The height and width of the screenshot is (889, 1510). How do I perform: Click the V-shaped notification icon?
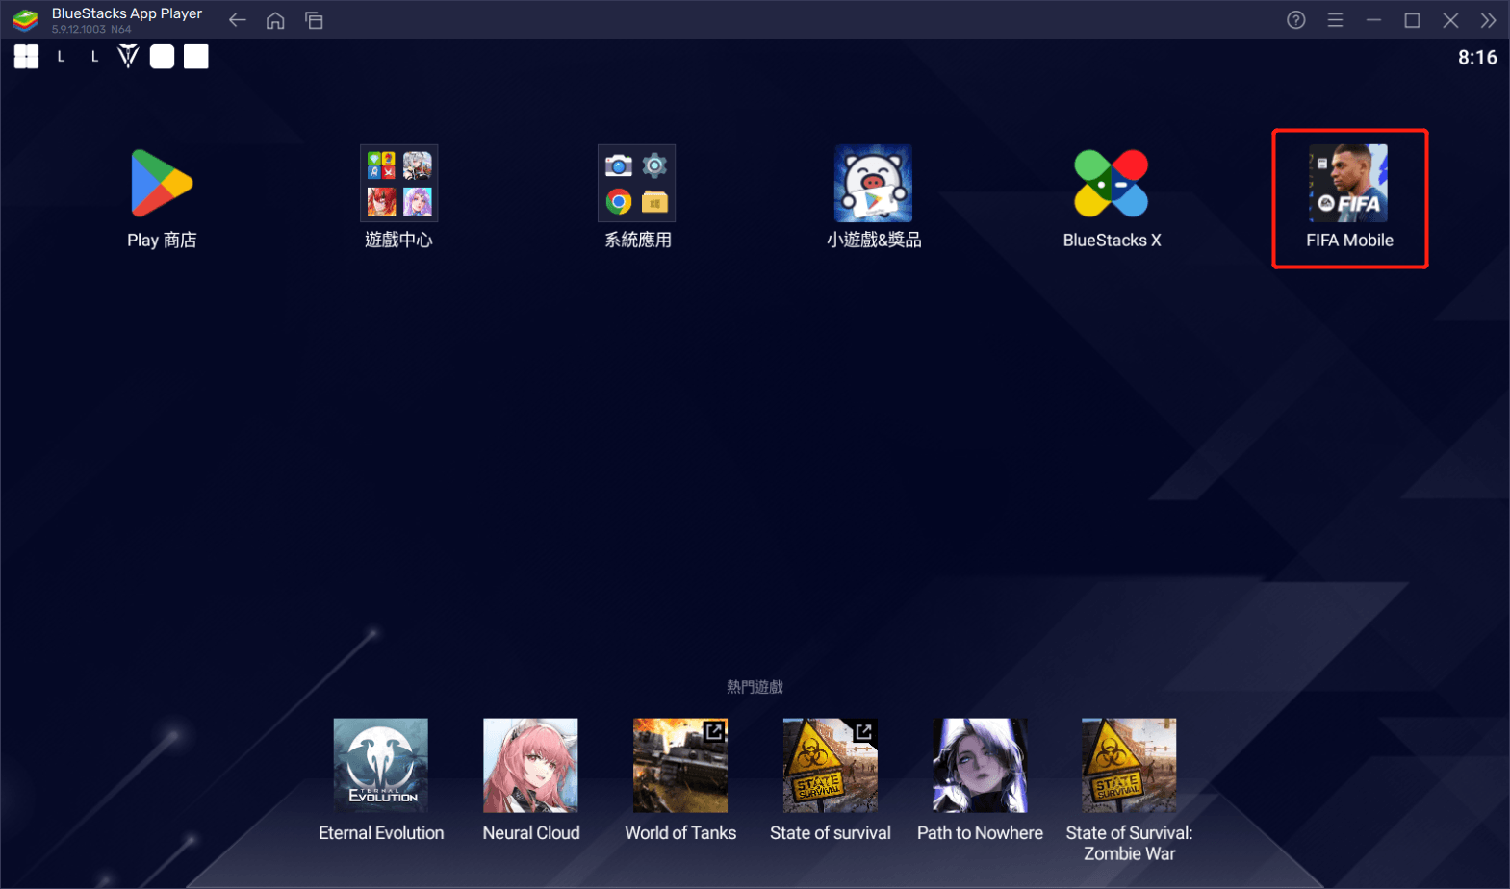[x=128, y=57]
